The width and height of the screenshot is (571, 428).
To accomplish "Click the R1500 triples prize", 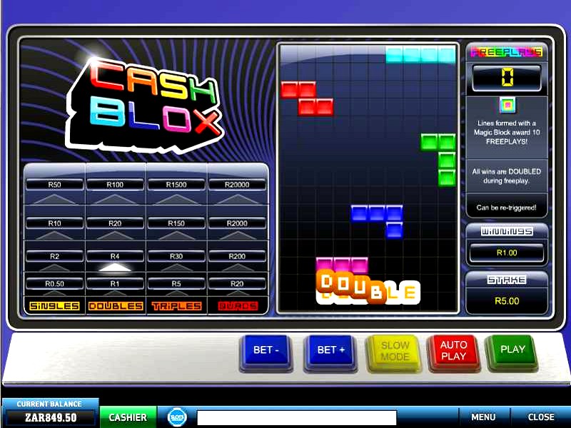I will (176, 185).
